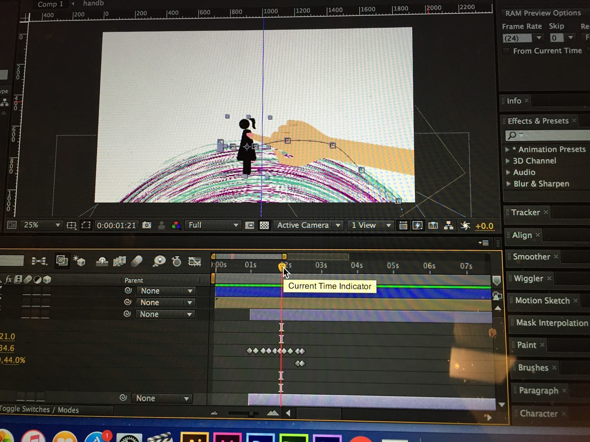
Task: Open the Show Channel color icon
Action: tap(176, 225)
